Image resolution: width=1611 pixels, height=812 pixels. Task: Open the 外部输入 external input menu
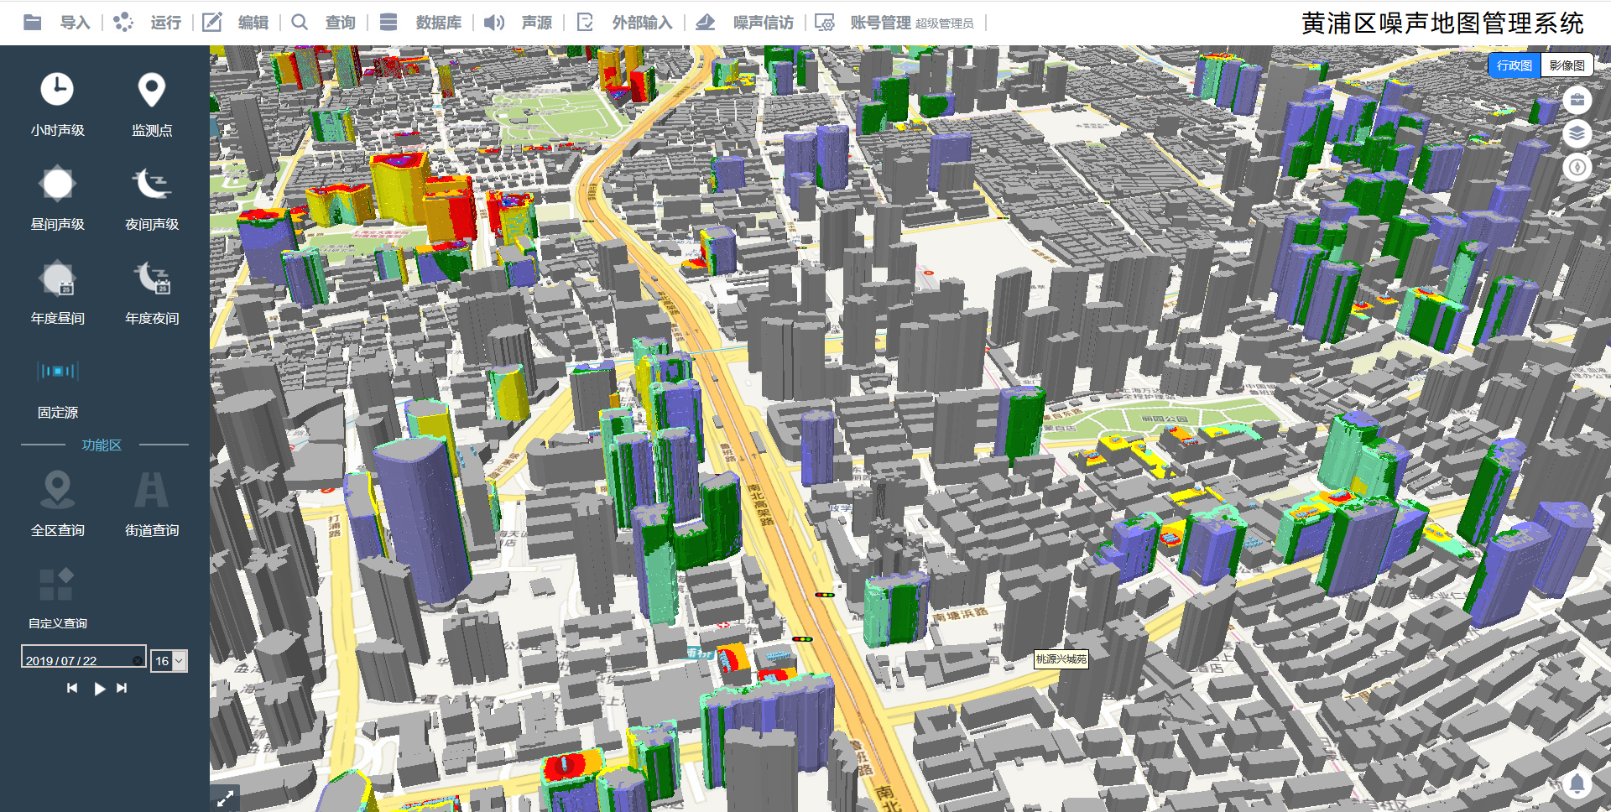[642, 23]
